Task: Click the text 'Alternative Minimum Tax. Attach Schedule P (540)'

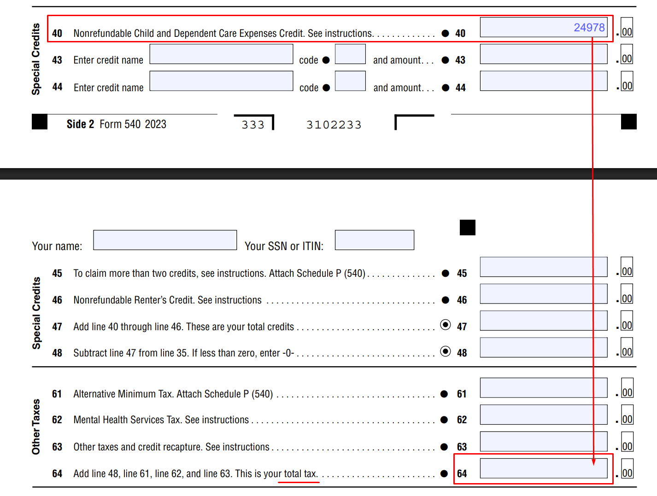Action: 173,394
